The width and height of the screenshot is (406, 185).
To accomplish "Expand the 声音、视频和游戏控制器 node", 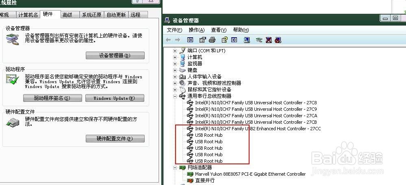I will coord(175,83).
